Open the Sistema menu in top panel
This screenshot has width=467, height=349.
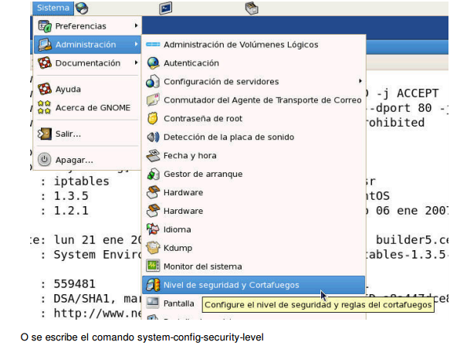(x=53, y=8)
